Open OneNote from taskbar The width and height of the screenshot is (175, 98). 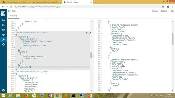50,96
